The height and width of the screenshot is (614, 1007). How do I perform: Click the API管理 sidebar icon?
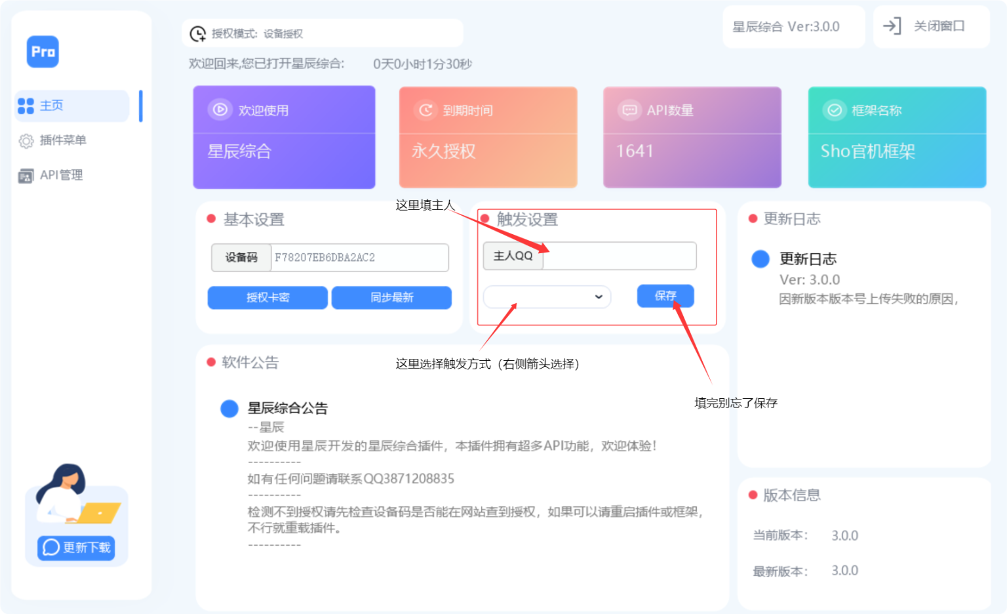coord(26,176)
